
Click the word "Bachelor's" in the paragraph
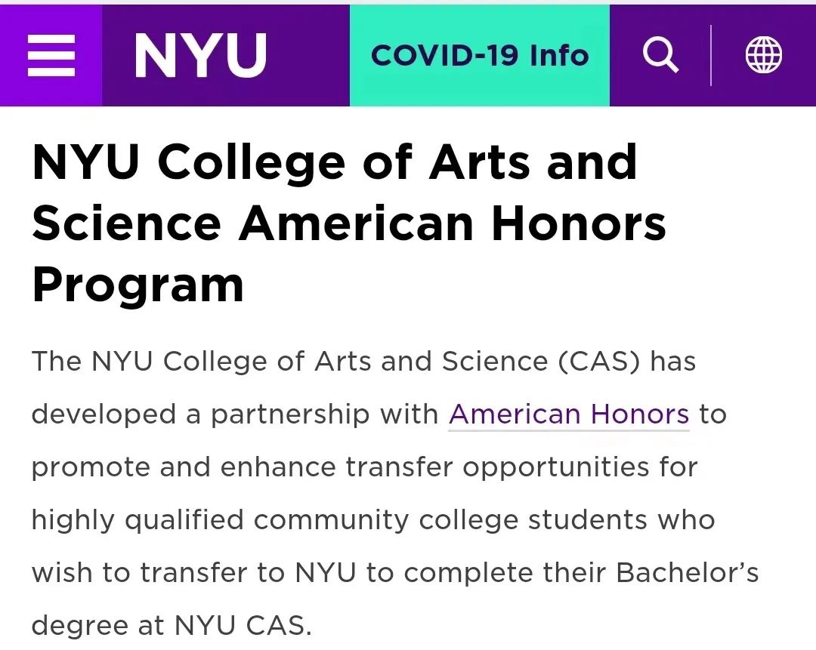(x=688, y=572)
